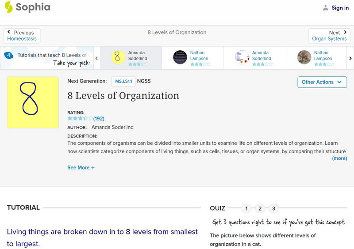Go to Next tutorial Organ Systems
This screenshot has height=249, width=354.
point(329,36)
